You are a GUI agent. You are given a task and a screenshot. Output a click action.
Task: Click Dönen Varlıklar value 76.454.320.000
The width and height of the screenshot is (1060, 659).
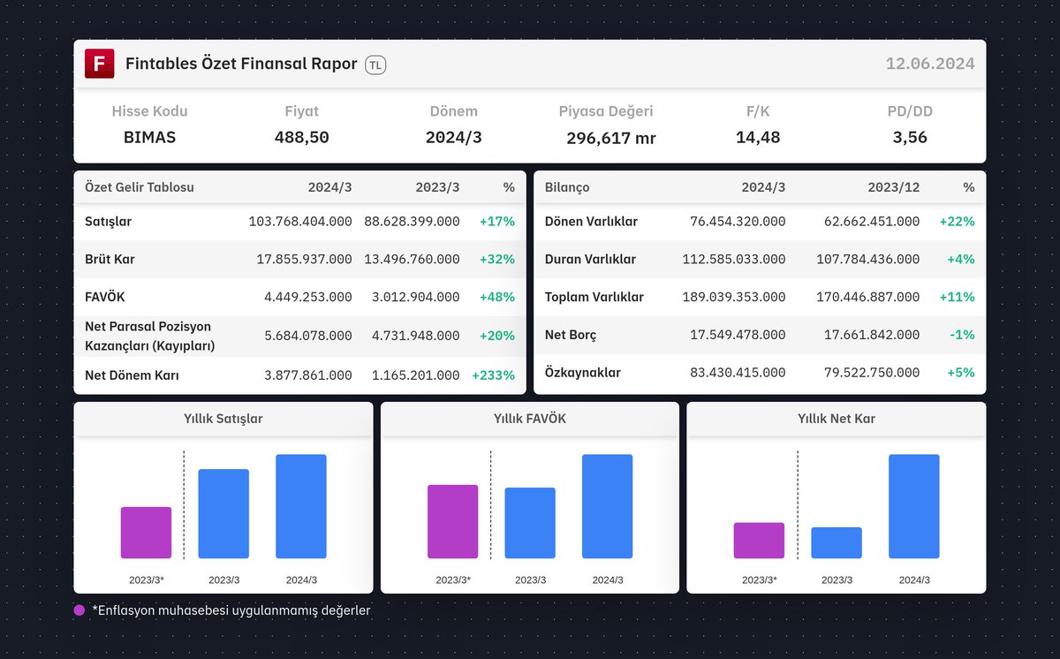(x=738, y=222)
